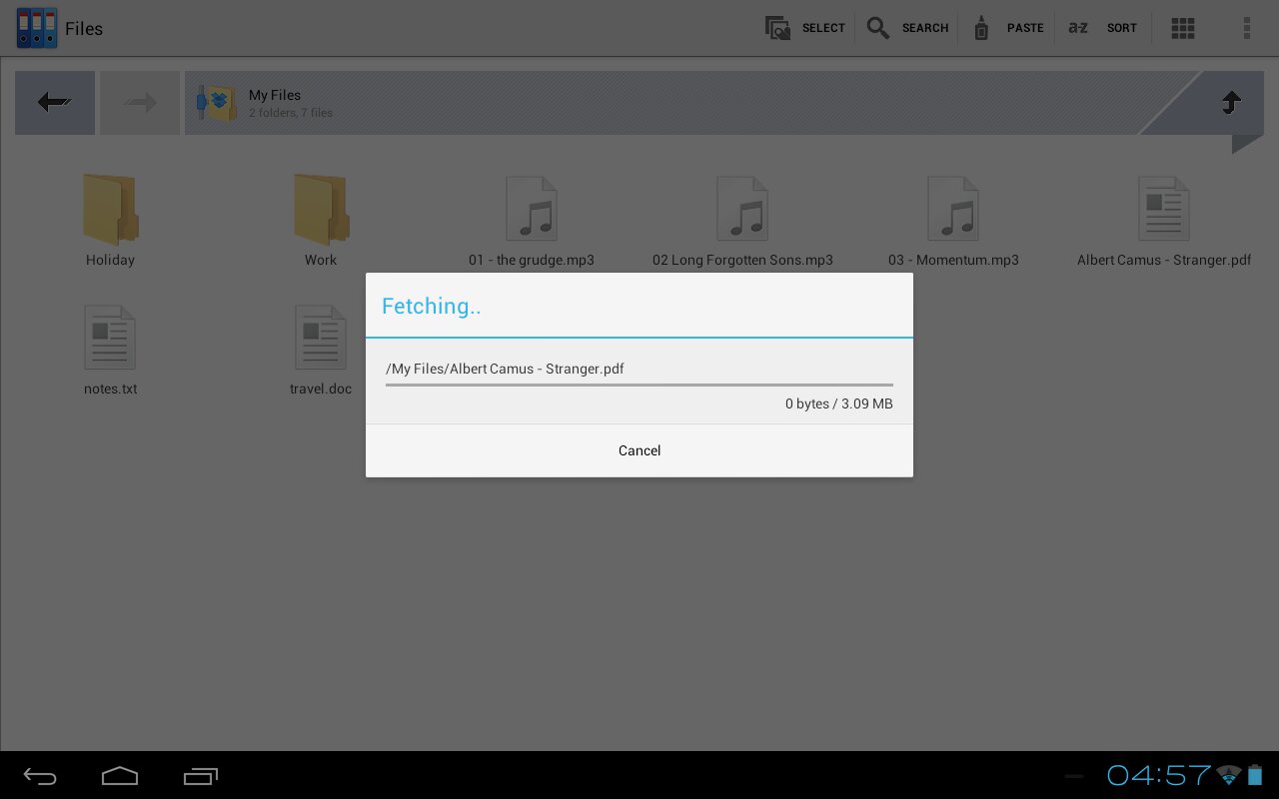Select the 02 Long Forgotten Sons.mp3 icon

click(742, 209)
